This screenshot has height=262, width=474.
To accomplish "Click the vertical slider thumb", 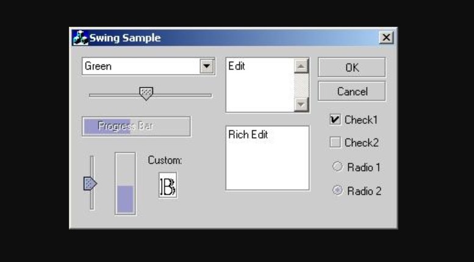I will tap(90, 183).
